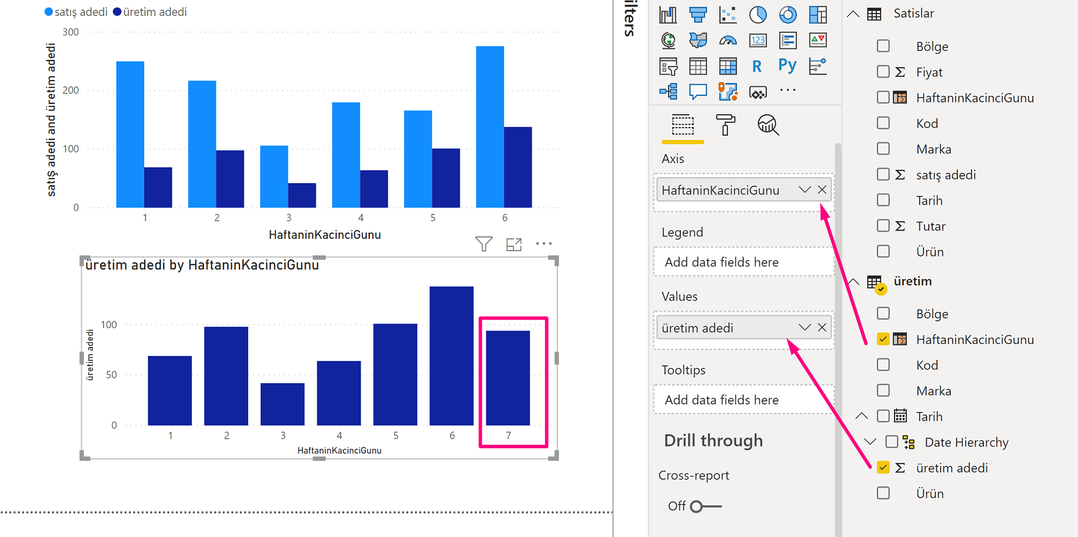Check Kod field under üretim table
1078x537 pixels.
click(883, 365)
